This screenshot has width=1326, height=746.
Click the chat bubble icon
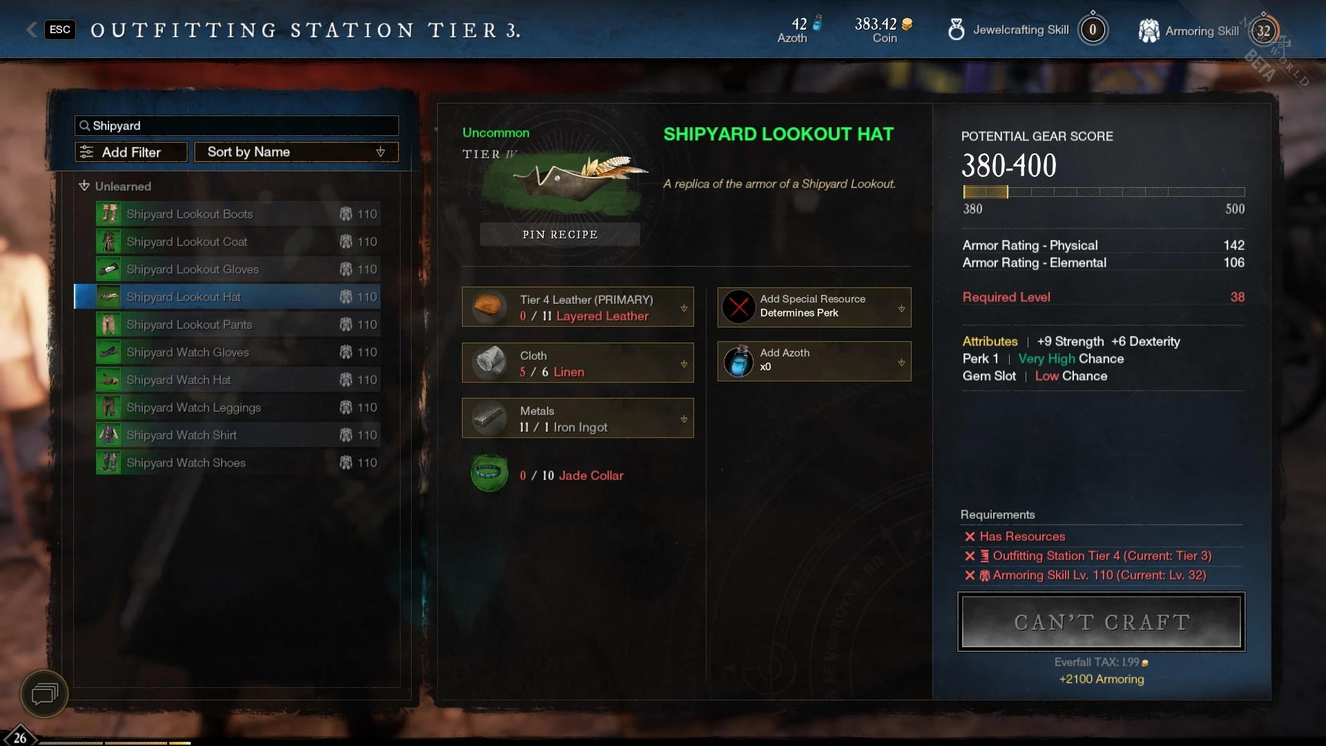click(44, 694)
